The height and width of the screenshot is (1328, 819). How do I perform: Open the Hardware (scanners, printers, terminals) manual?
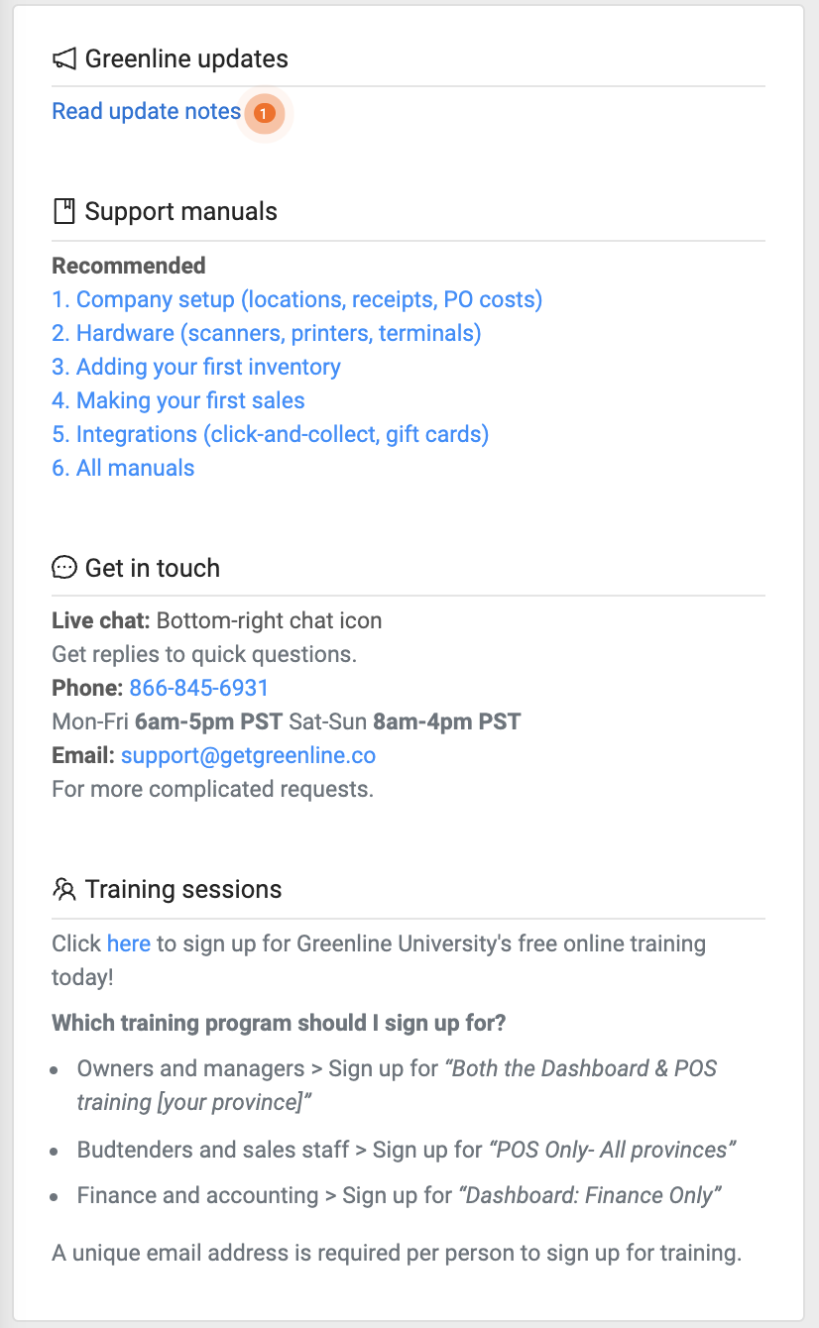[266, 333]
